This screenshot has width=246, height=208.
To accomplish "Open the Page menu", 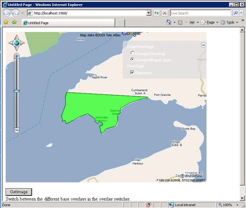I will tap(209, 23).
